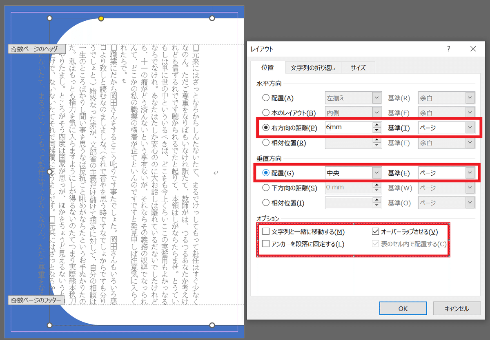Toggle アンカーを段落に固定する checkbox
Image resolution: width=490 pixels, height=340 pixels.
[x=266, y=244]
